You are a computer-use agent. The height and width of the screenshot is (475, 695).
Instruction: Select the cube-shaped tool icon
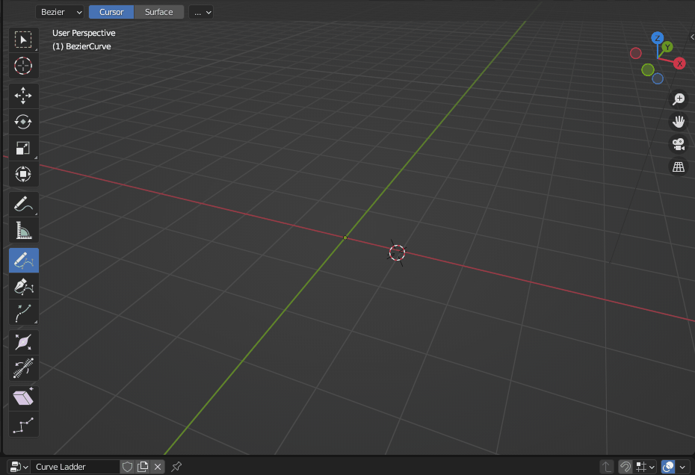[23, 398]
